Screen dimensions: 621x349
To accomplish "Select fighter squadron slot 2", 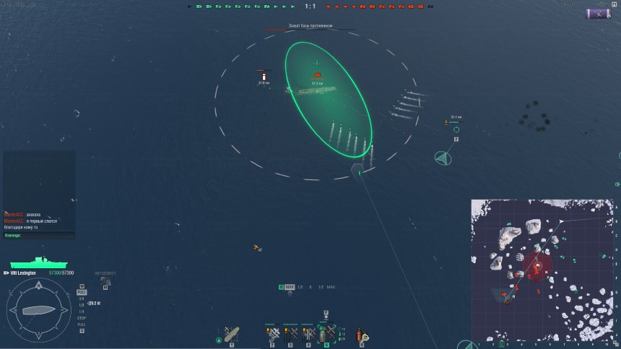I will 272,335.
